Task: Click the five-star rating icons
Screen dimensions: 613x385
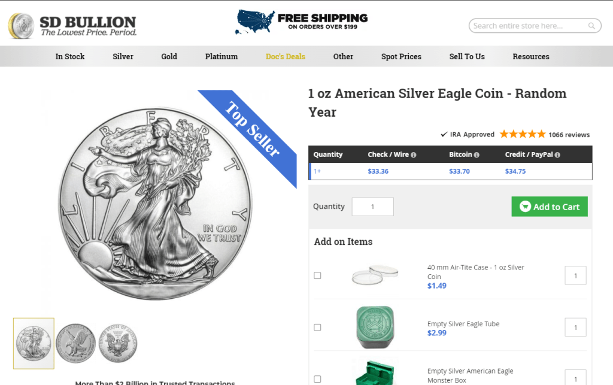Action: tap(522, 134)
